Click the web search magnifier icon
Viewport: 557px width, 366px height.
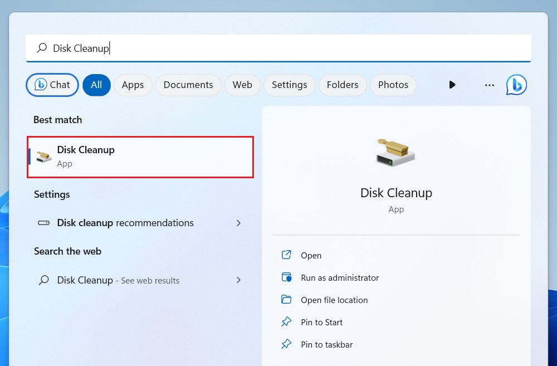coord(43,280)
